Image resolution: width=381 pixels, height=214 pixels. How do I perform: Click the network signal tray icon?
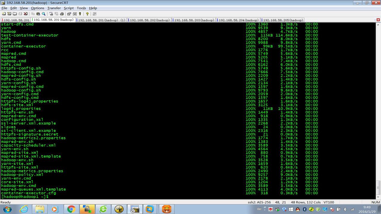click(353, 209)
